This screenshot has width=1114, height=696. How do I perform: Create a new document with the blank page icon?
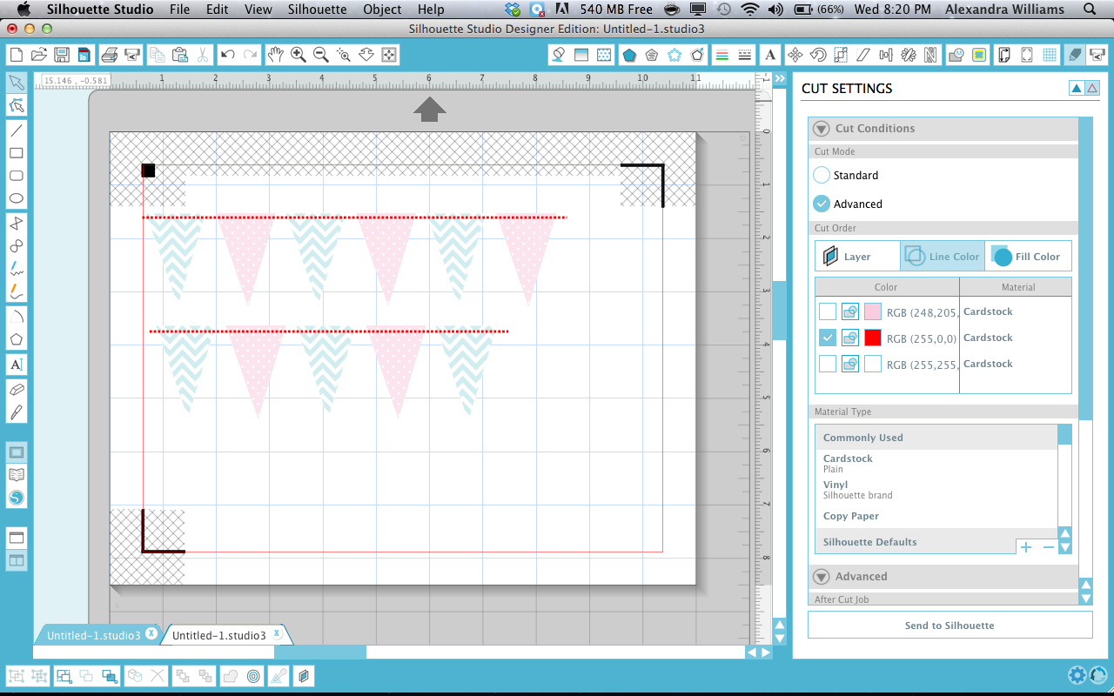[16, 55]
